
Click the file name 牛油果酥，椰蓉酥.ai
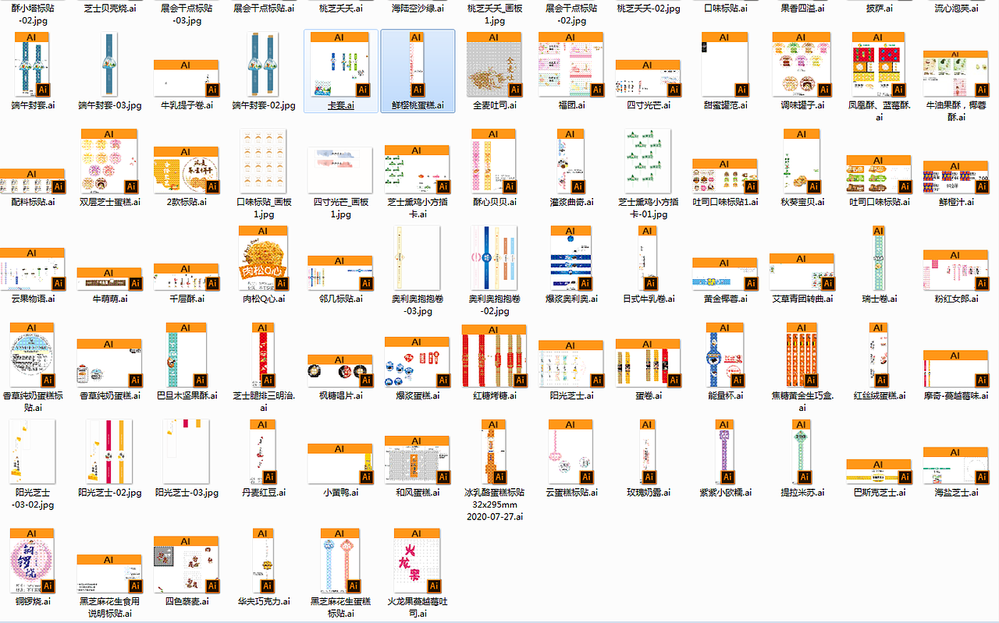click(955, 111)
